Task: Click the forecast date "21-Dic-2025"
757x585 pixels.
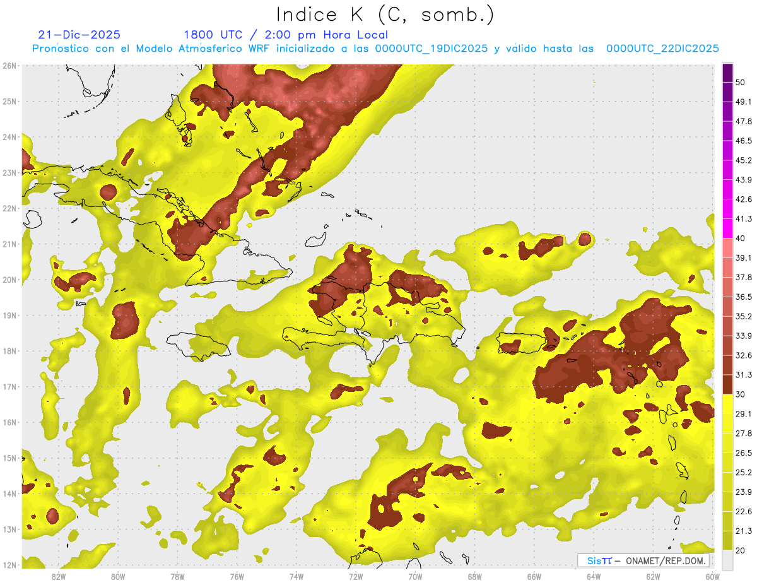Action: pos(79,35)
